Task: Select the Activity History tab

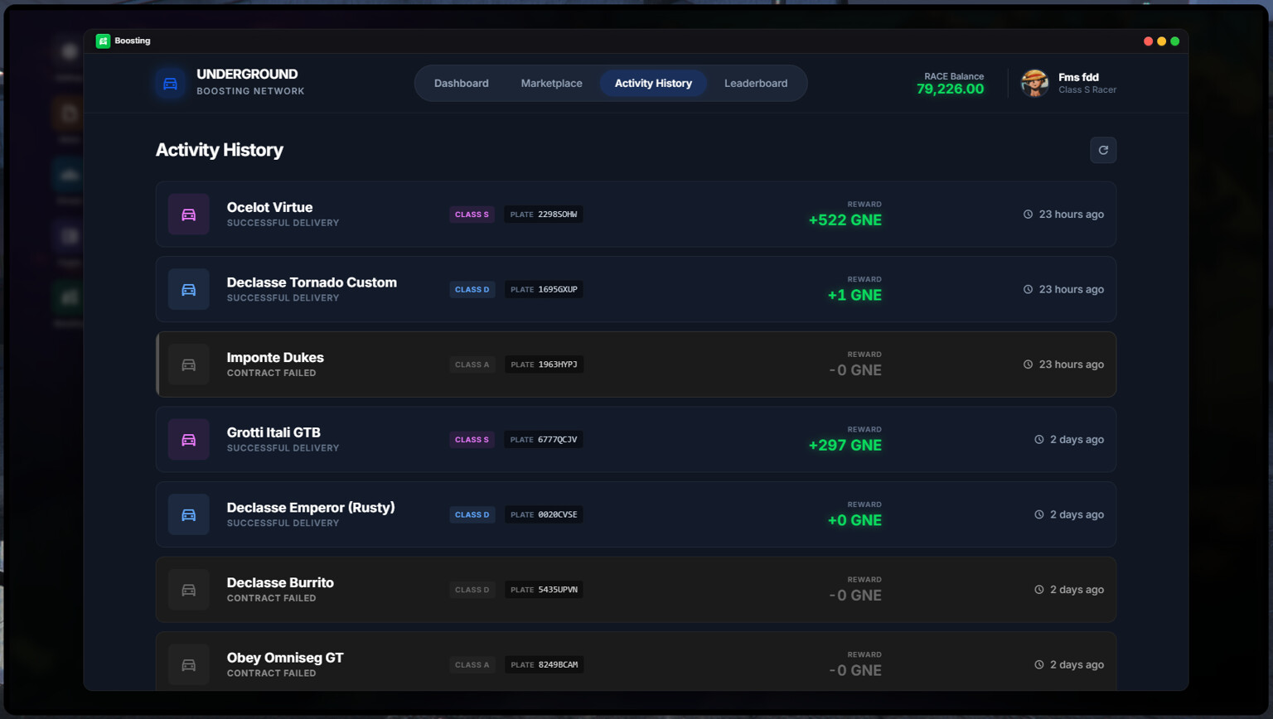Action: coord(653,83)
